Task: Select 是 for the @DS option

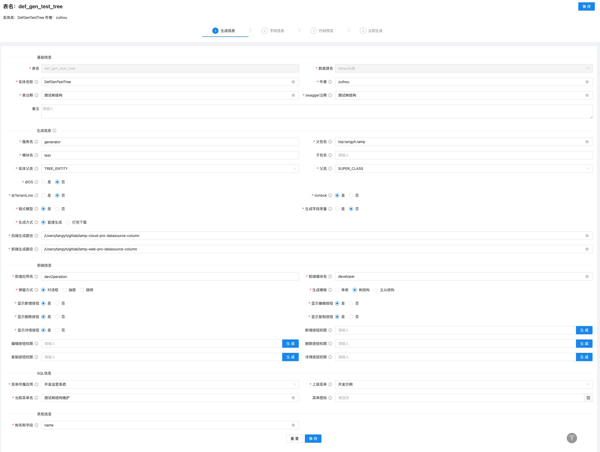Action: pos(43,182)
